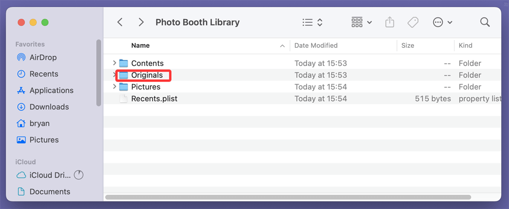
Task: Go forward with the right chevron button
Action: click(x=141, y=22)
